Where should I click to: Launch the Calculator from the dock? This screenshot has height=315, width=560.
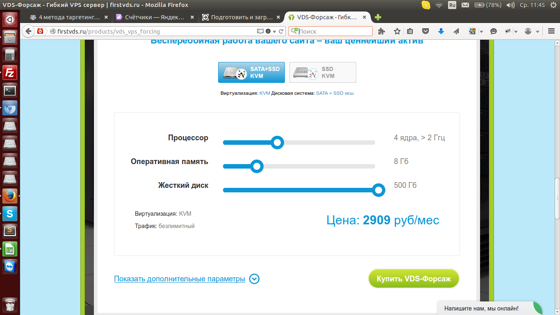10,55
